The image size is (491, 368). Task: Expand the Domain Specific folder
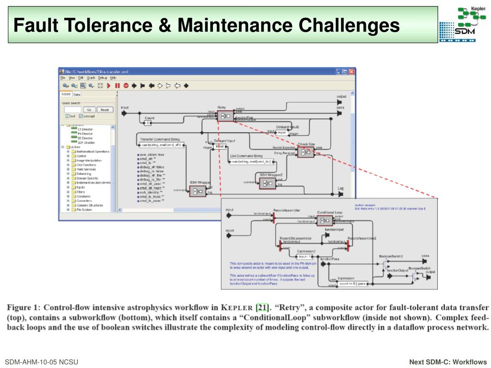point(68,178)
